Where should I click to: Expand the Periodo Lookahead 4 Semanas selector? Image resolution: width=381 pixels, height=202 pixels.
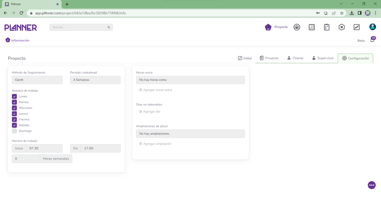click(x=95, y=80)
